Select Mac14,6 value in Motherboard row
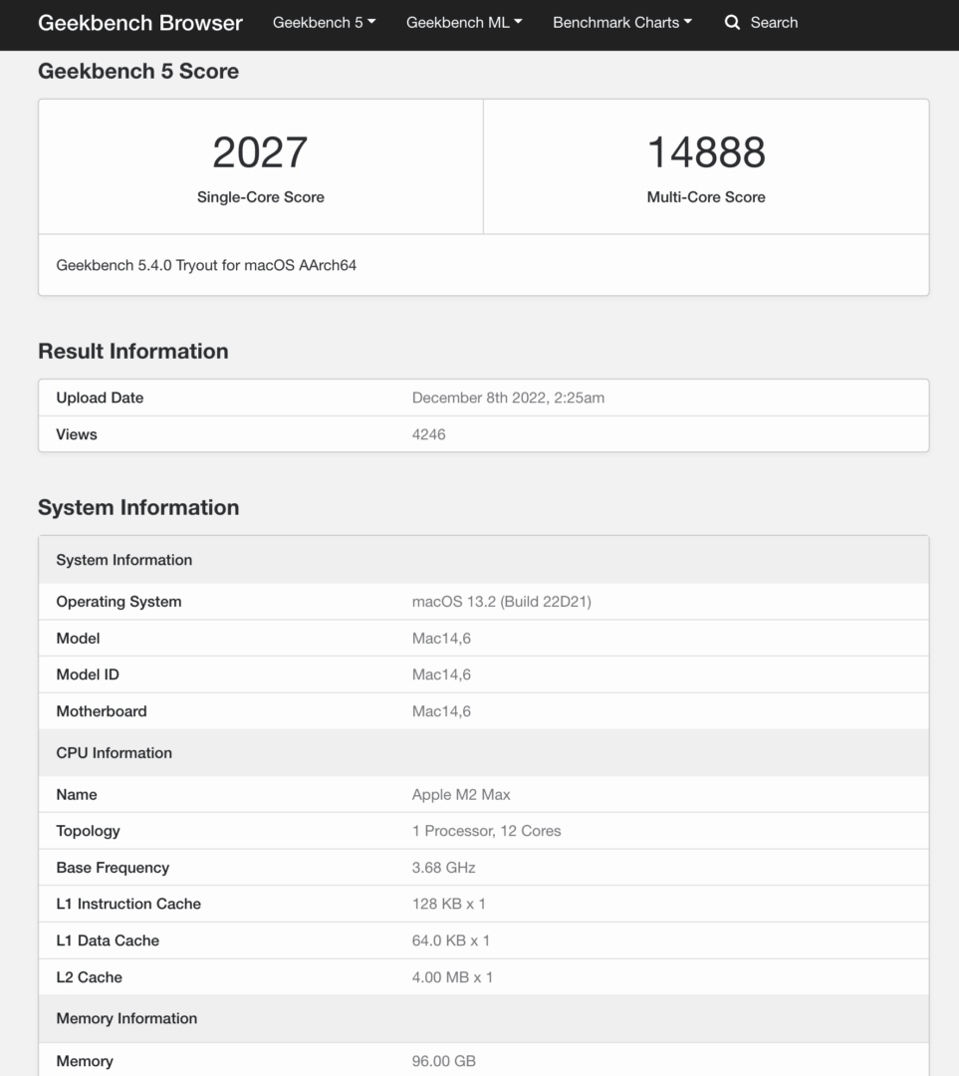 tap(441, 711)
